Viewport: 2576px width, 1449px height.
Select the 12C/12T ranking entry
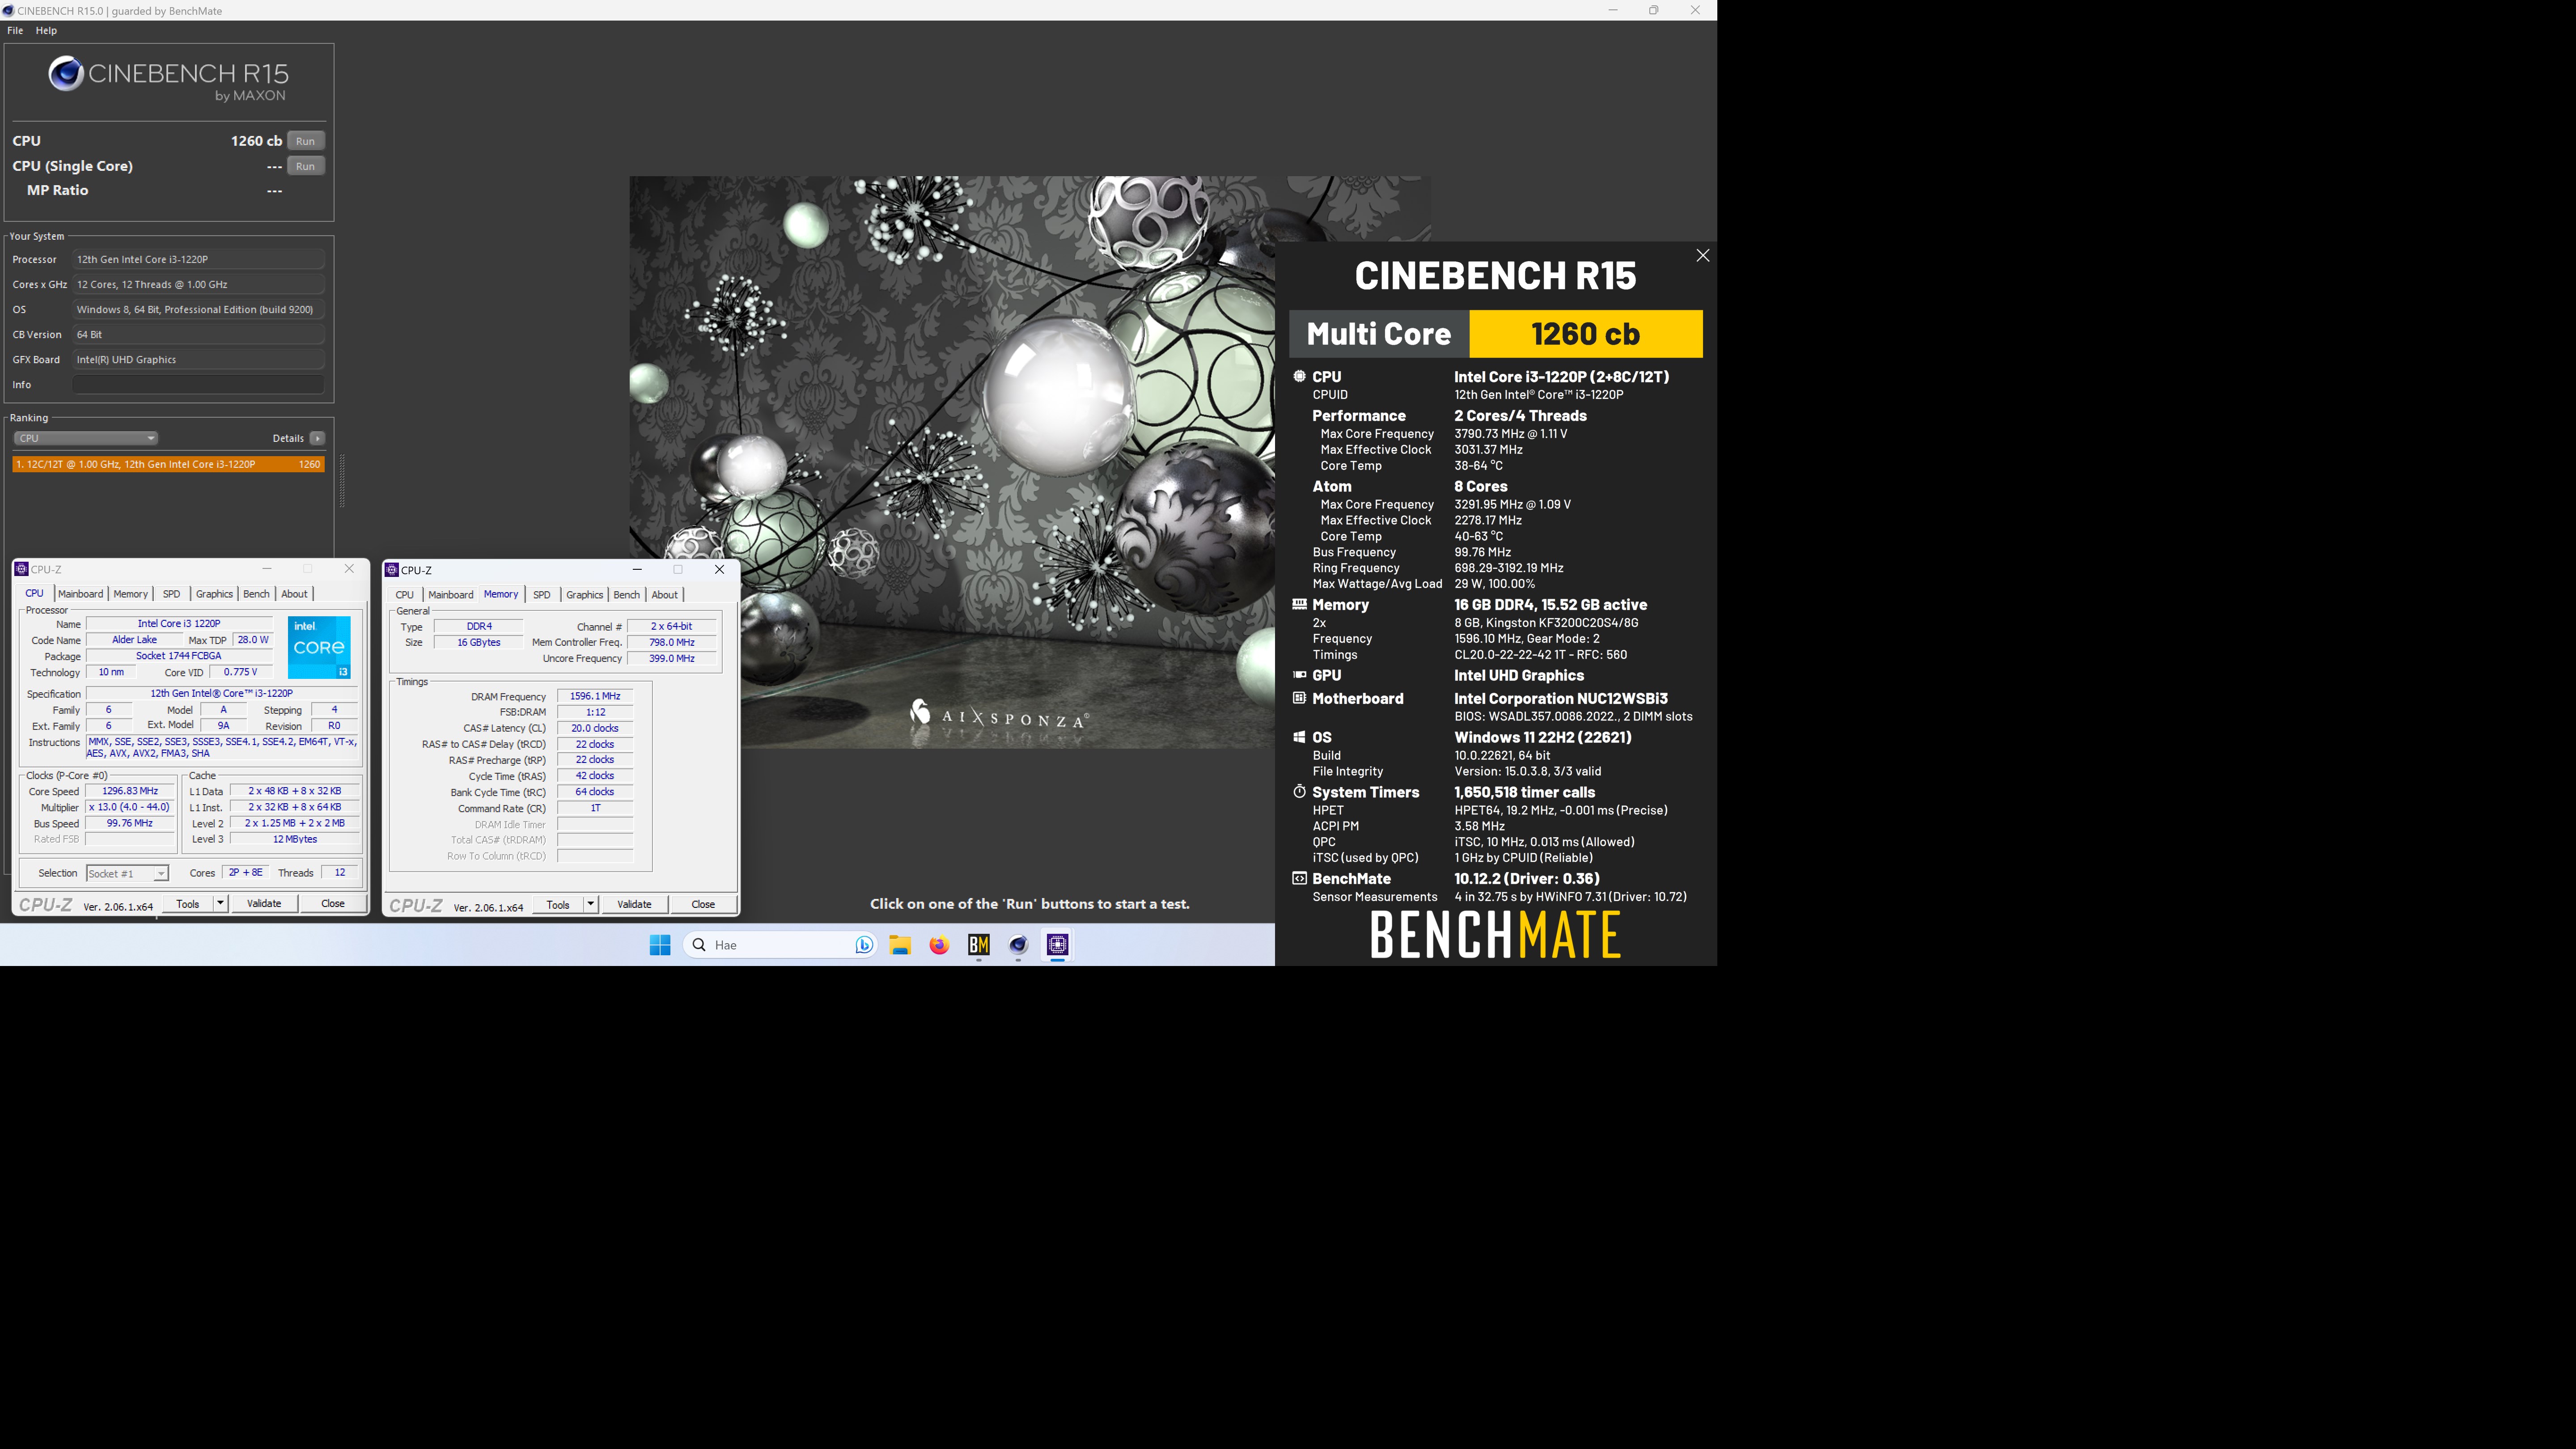tap(168, 464)
